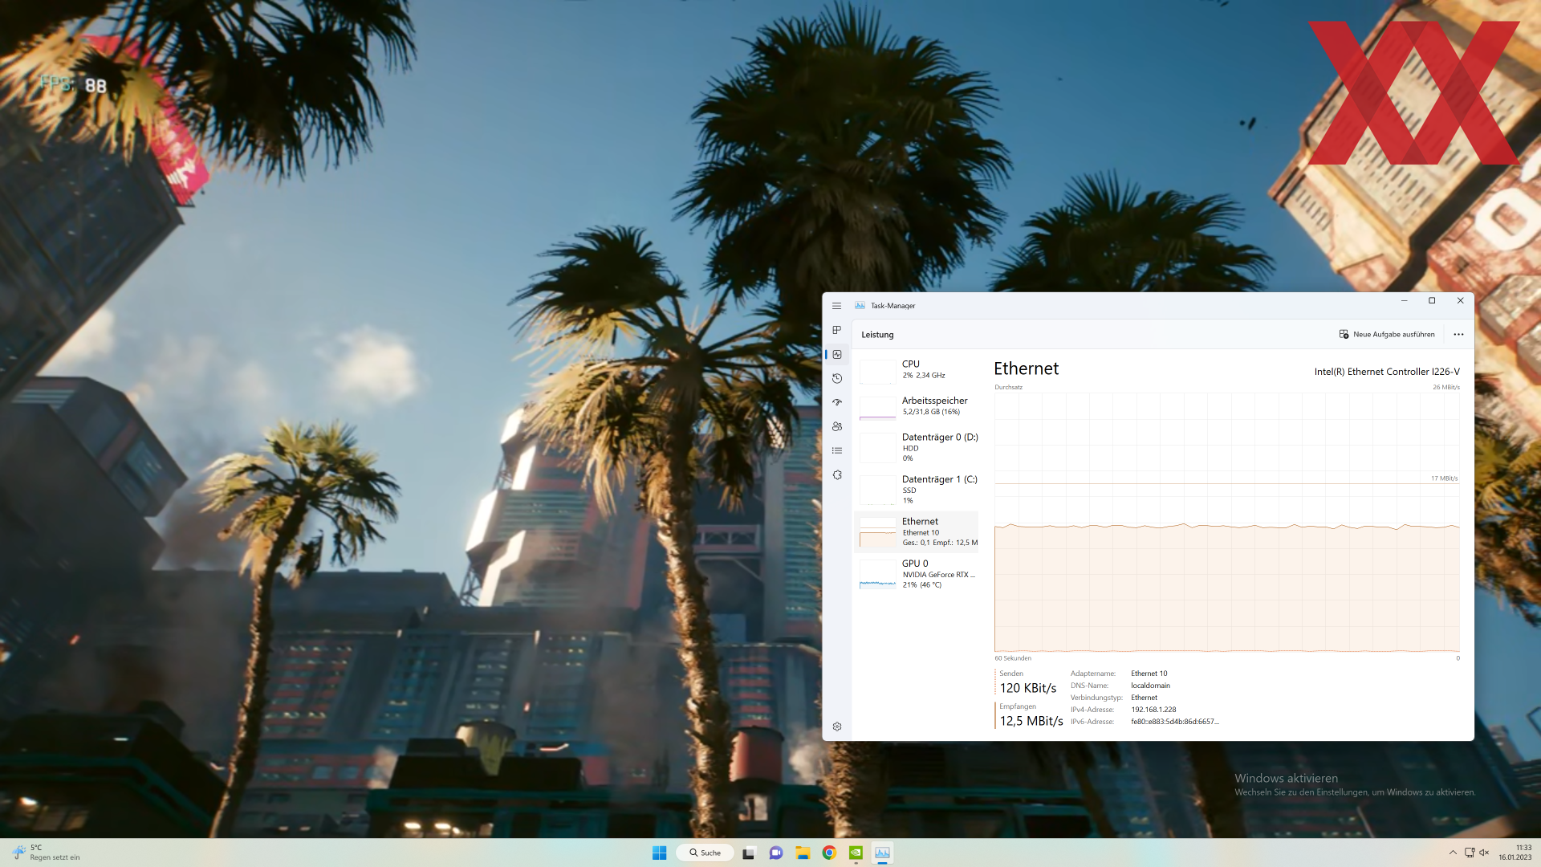Viewport: 1541px width, 867px height.
Task: Open the Task Manager hamburger navigation menu
Action: pyautogui.click(x=836, y=306)
